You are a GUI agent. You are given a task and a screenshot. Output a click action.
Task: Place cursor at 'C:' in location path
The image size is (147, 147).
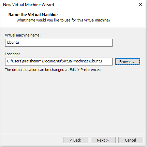(9, 61)
